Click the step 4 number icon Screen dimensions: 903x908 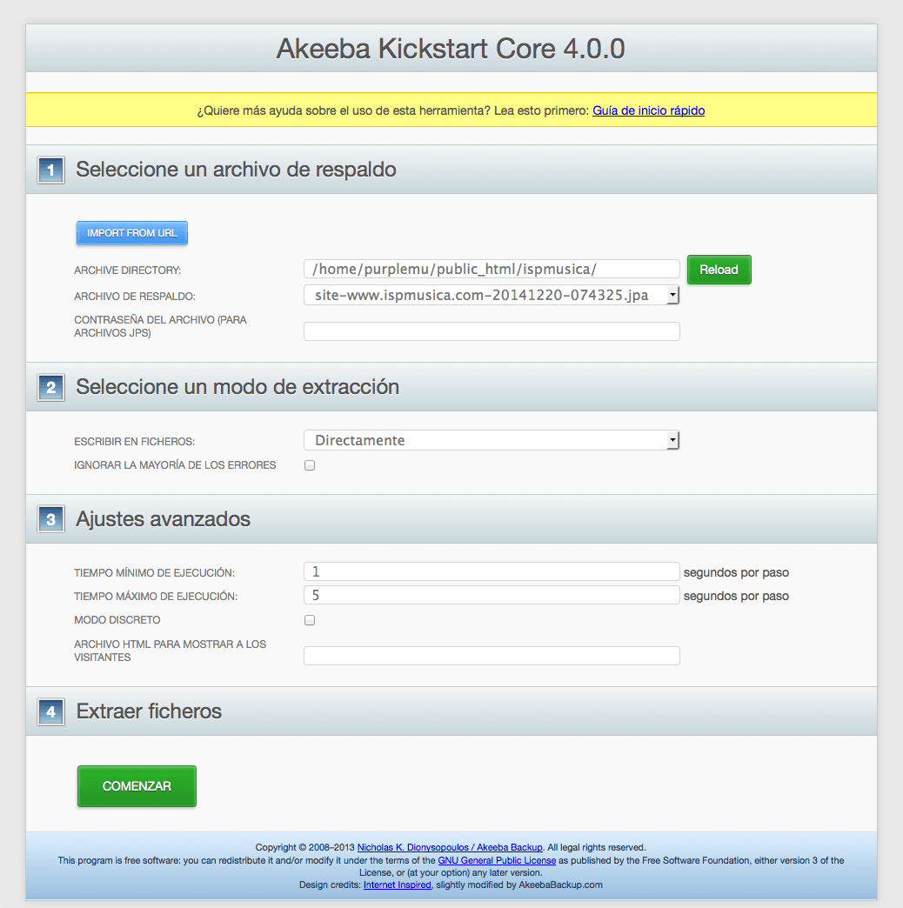tap(51, 711)
